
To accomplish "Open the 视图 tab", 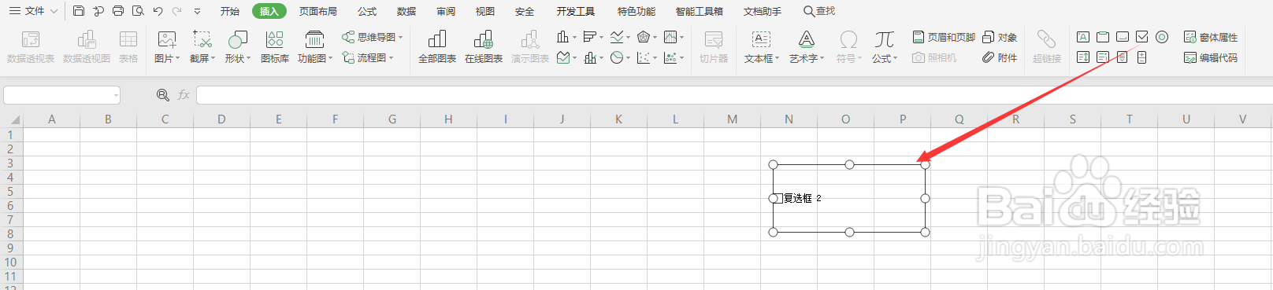I will tap(485, 11).
